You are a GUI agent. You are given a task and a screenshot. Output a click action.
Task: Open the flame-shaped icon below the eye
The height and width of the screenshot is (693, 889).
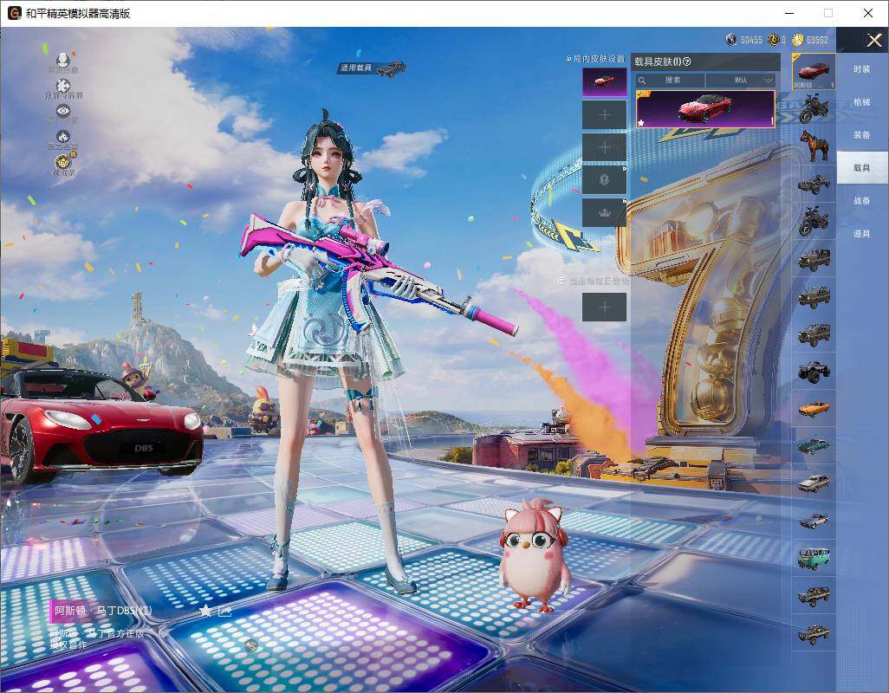[63, 136]
